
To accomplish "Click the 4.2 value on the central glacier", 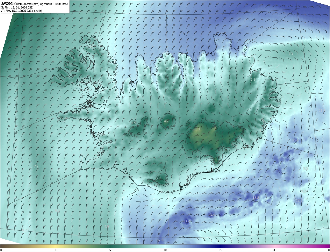I will pyautogui.click(x=166, y=121).
